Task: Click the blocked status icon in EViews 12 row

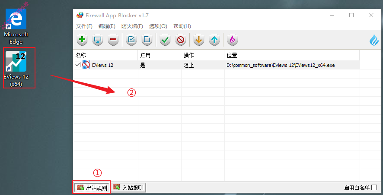Action: tap(86, 65)
